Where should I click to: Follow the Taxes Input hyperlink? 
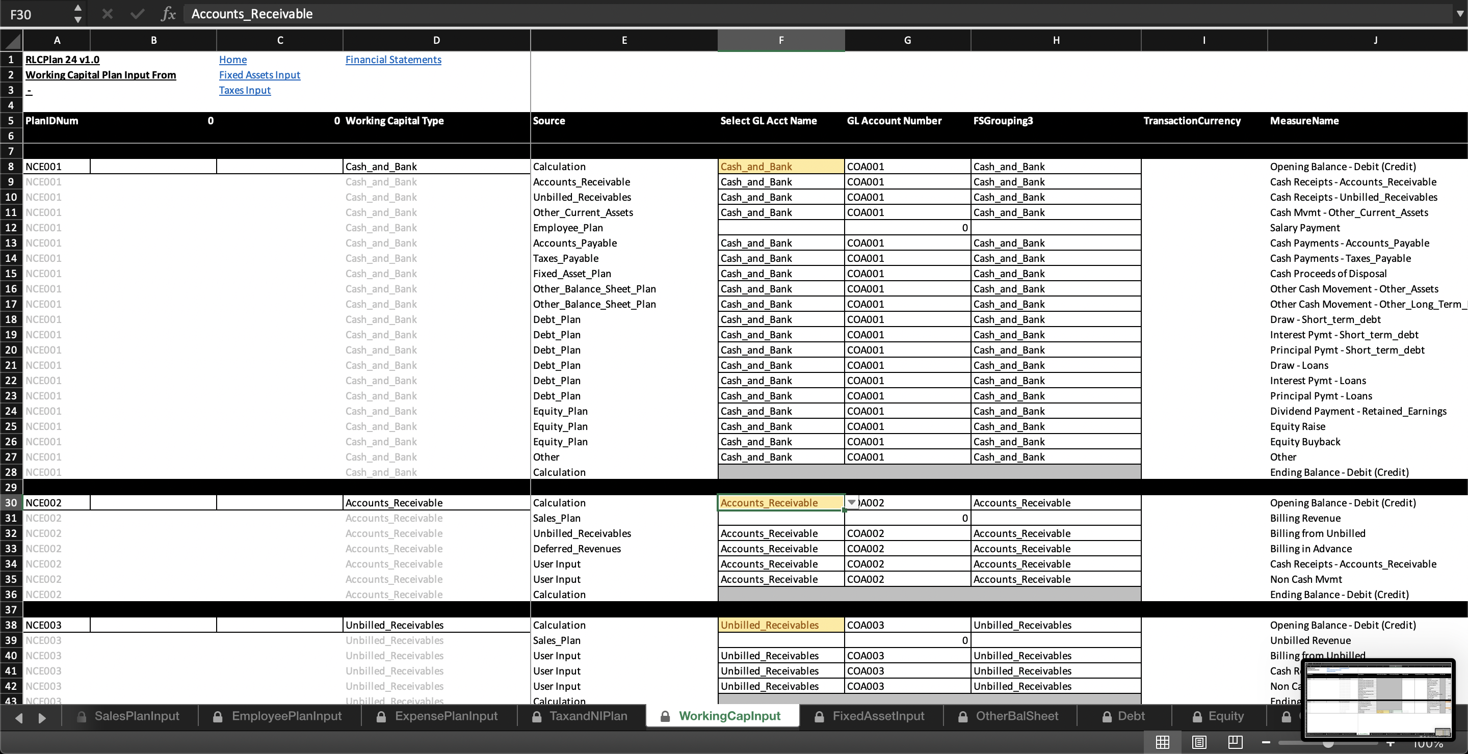pyautogui.click(x=245, y=90)
